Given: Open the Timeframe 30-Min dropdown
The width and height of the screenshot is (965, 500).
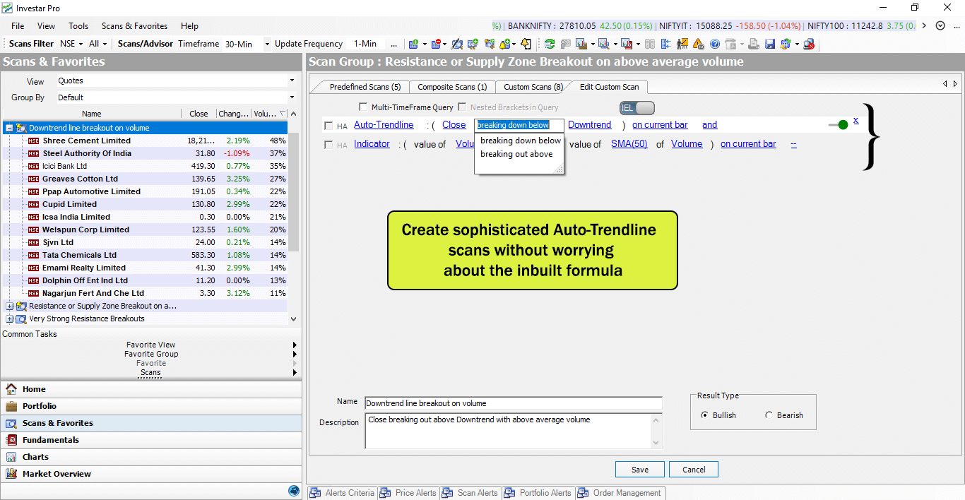Looking at the screenshot, I should (x=267, y=44).
